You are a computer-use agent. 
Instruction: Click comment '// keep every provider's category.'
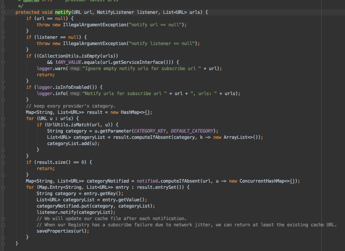tap(71, 106)
